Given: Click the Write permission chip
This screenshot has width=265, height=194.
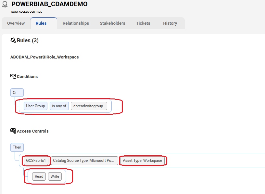Looking at the screenshot, I should pyautogui.click(x=55, y=176).
